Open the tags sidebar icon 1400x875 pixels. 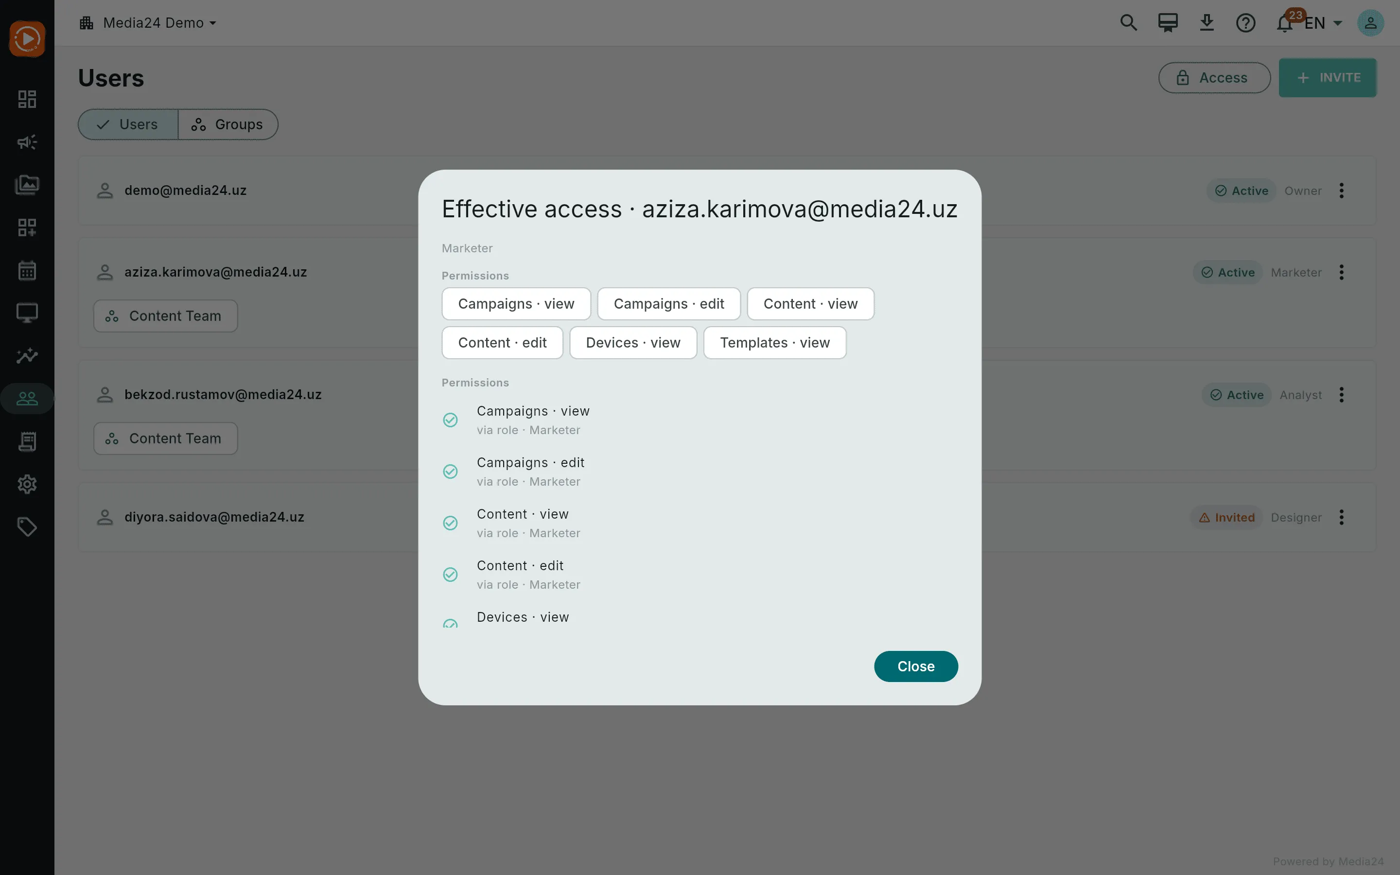click(x=27, y=526)
